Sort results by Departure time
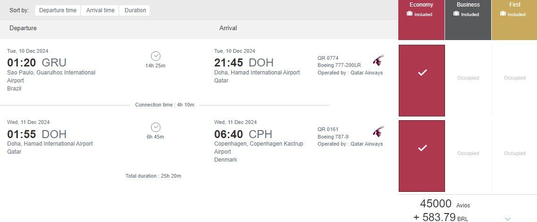The image size is (537, 222). tap(58, 10)
